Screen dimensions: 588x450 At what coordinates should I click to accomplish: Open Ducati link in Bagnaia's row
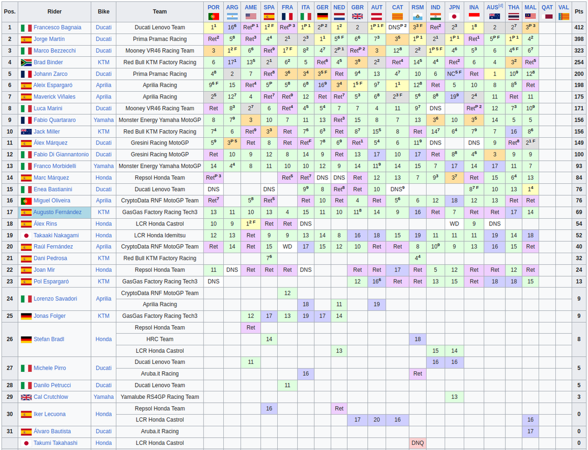[103, 28]
